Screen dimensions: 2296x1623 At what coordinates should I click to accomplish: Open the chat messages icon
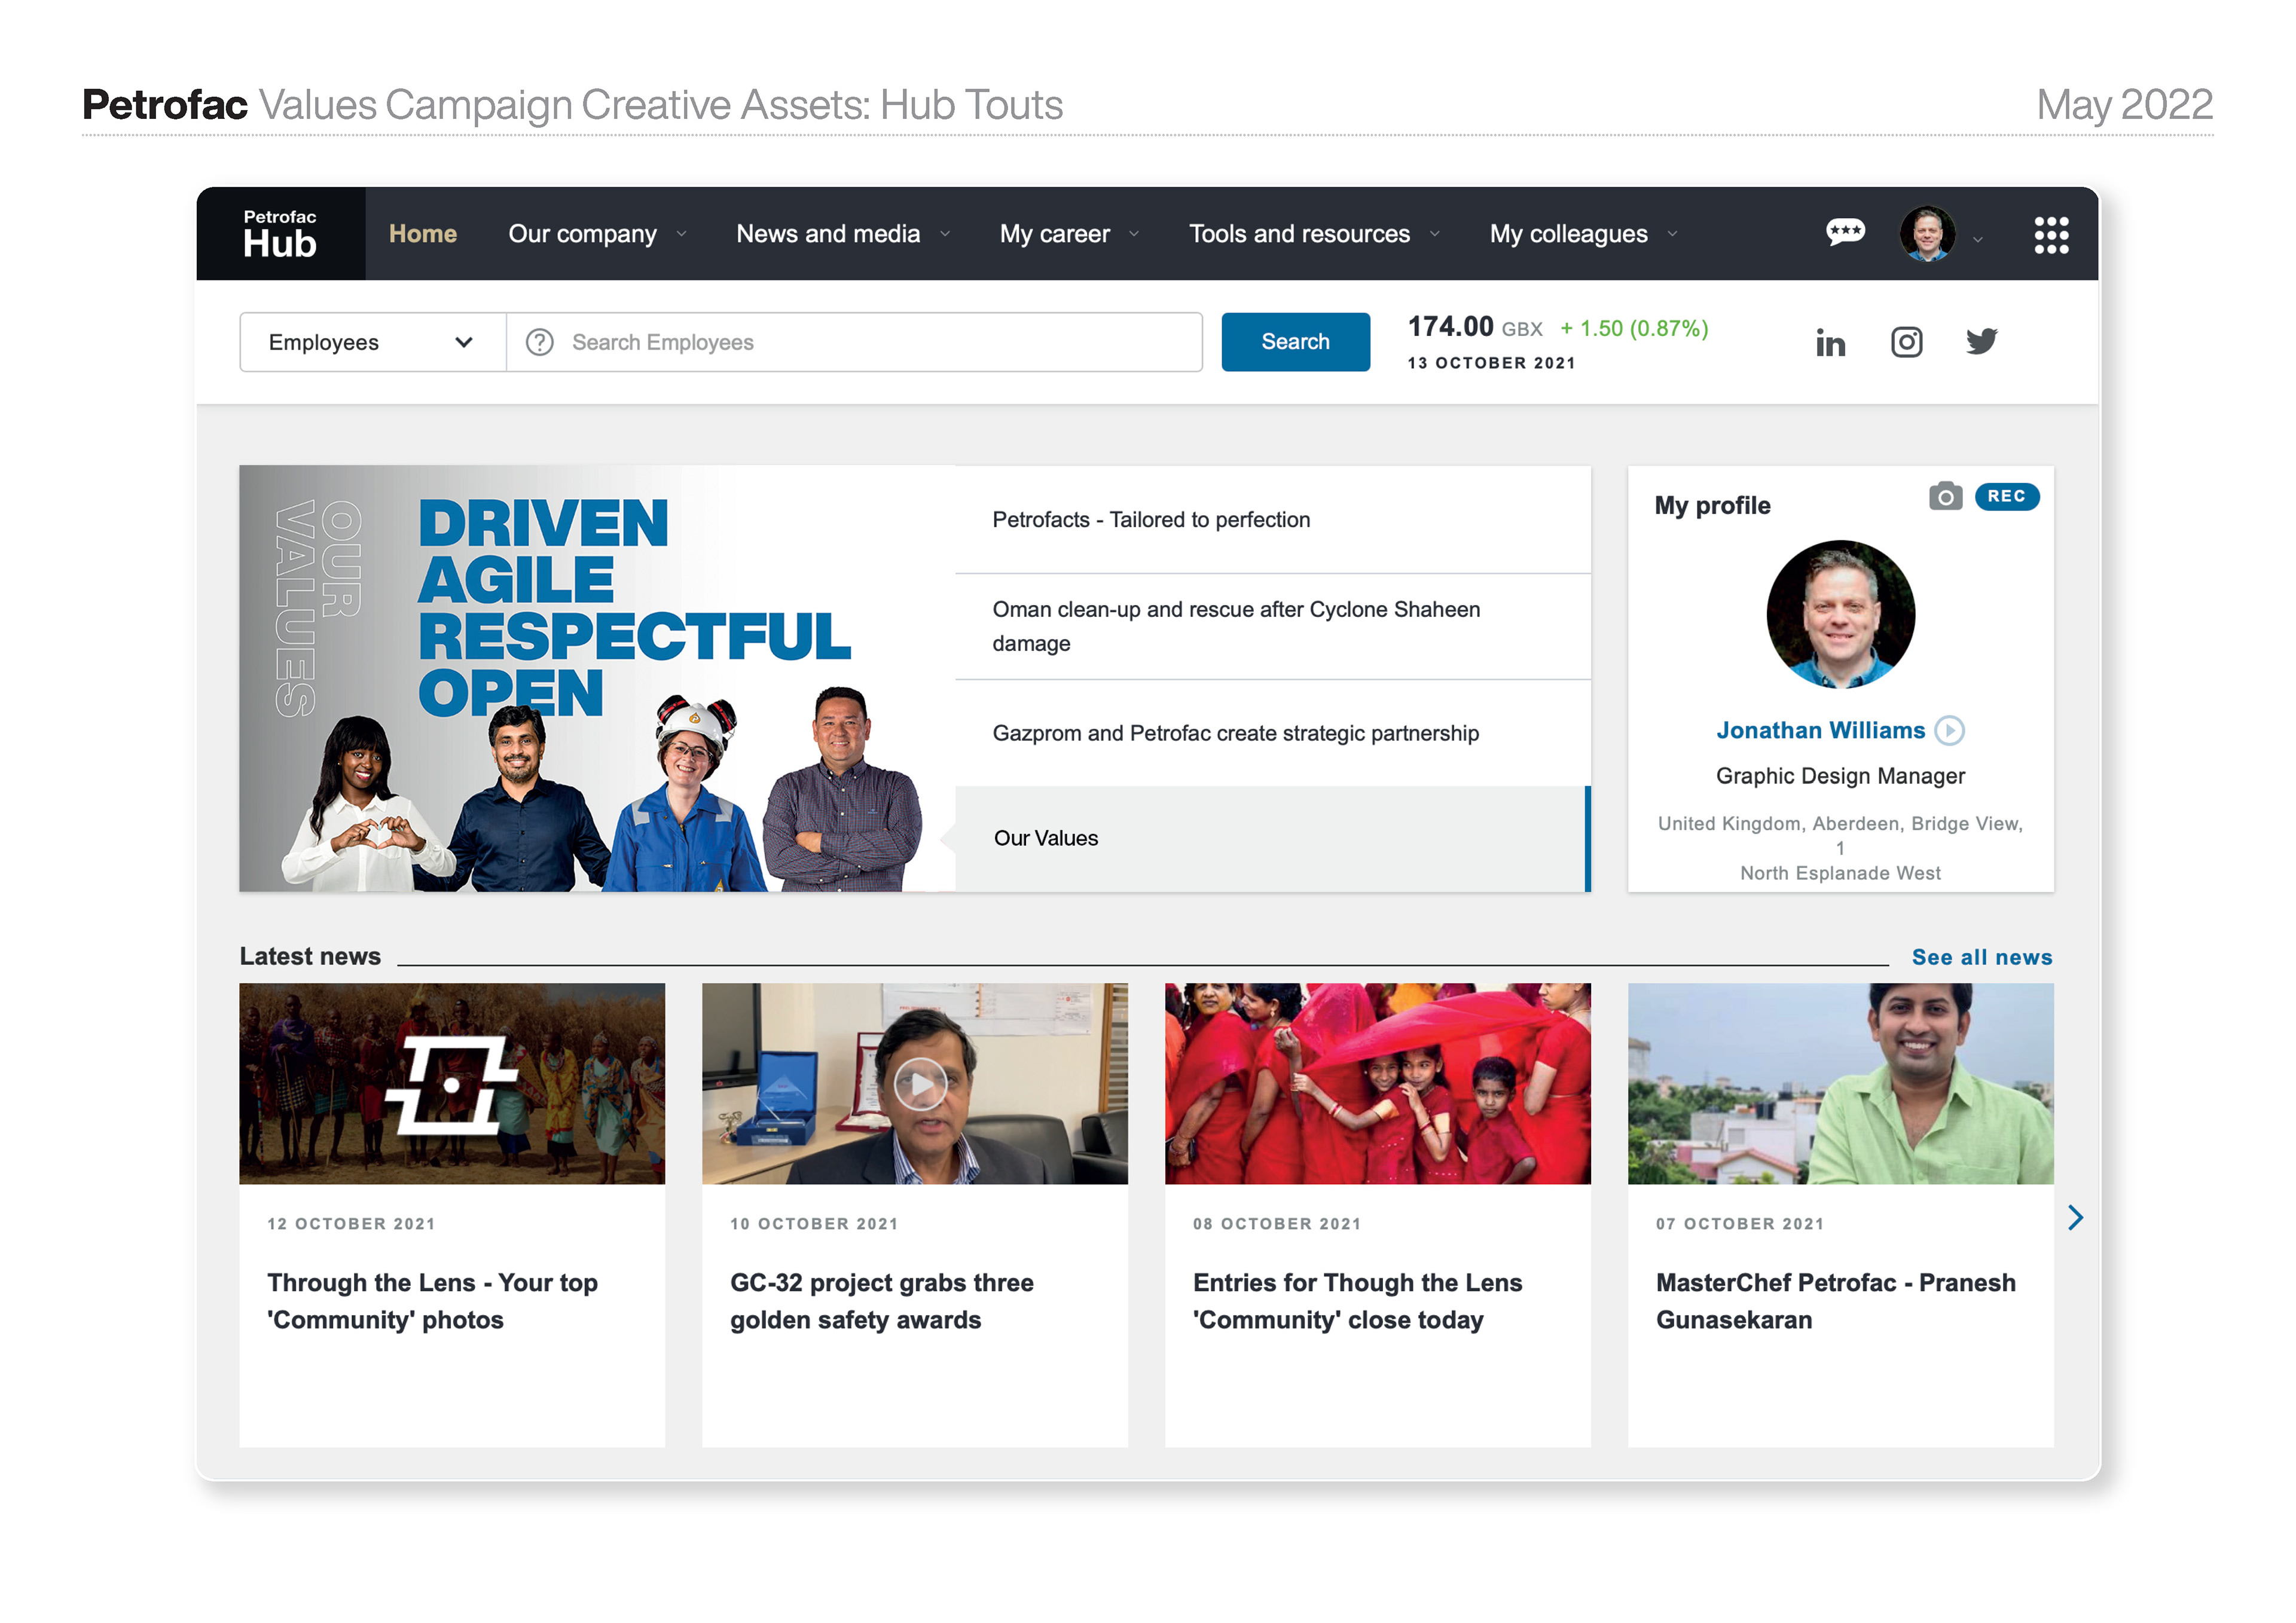(1844, 233)
